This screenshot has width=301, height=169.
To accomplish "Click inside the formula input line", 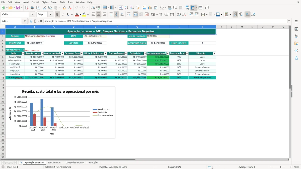I will [x=165, y=21].
